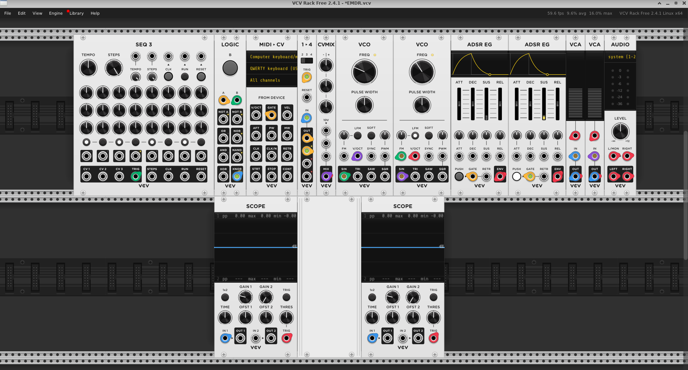The width and height of the screenshot is (688, 370).
Task: Click the right SCOPE TIME knob
Action: click(x=372, y=317)
